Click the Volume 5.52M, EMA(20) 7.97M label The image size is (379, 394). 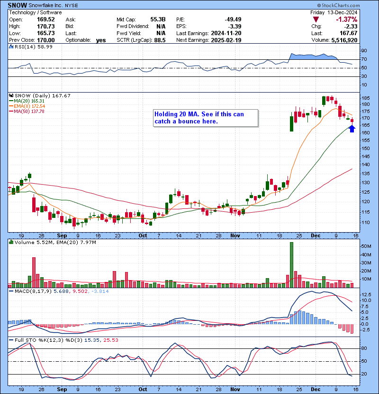(x=55, y=242)
